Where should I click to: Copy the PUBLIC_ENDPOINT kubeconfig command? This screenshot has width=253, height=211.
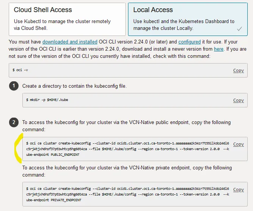[238, 144]
